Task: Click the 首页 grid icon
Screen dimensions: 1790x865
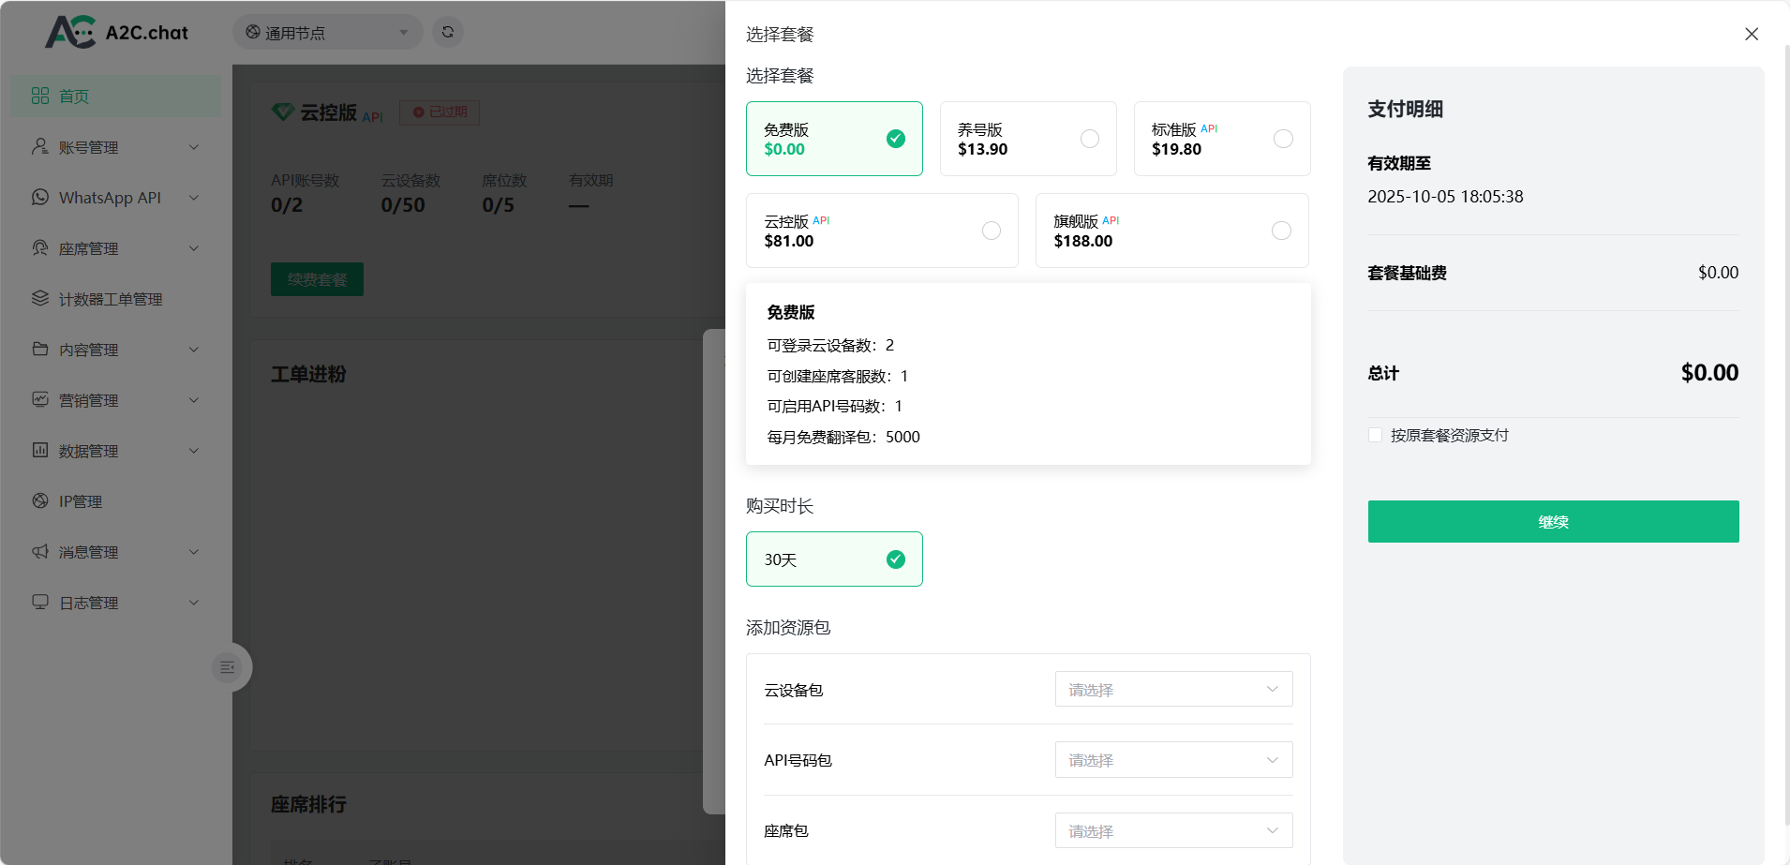Action: 40,97
